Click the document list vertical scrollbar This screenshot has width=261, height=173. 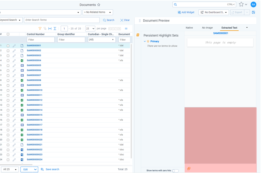[131, 101]
